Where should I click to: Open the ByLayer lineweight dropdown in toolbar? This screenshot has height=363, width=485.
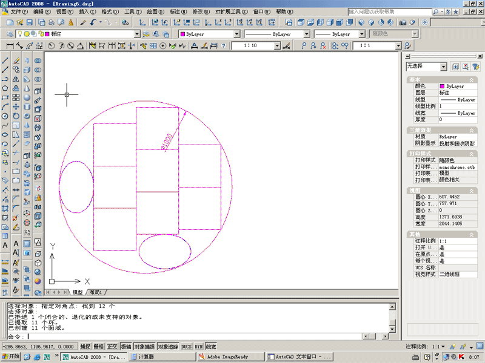pyautogui.click(x=361, y=34)
